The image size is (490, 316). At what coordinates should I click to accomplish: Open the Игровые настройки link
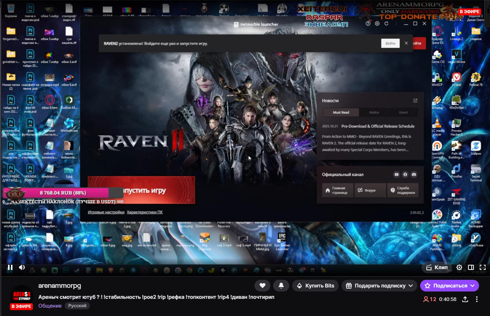pyautogui.click(x=106, y=212)
